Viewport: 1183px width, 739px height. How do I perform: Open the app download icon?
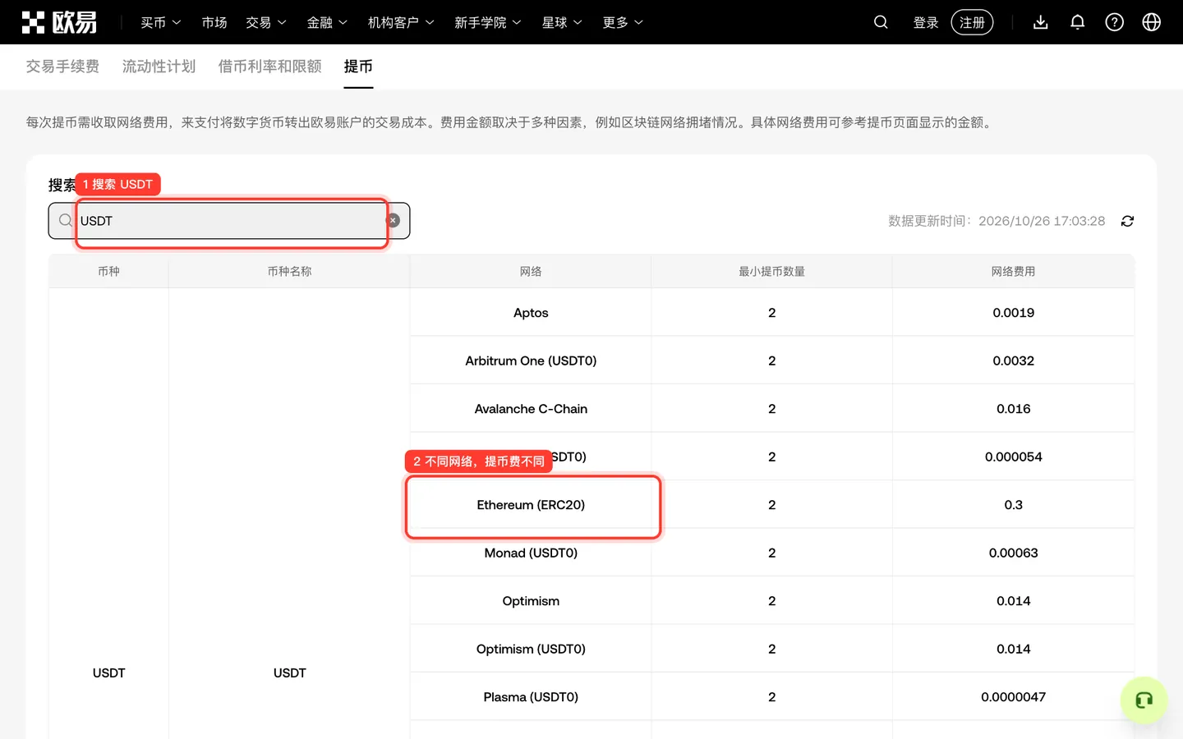tap(1041, 22)
